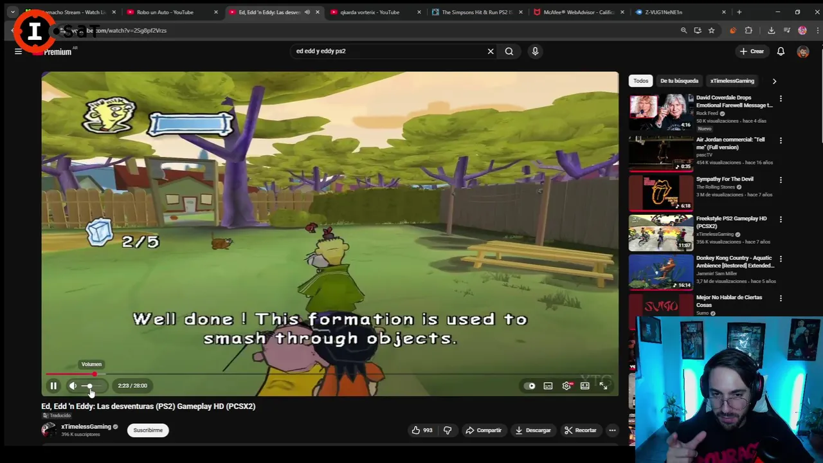The image size is (823, 463).
Task: Open options menu for David Coverdale video
Action: point(781,99)
